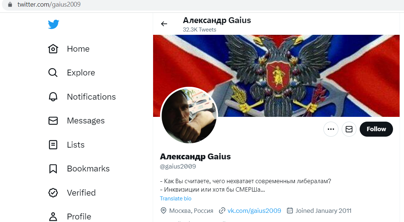Go to Profile in sidebar
The width and height of the screenshot is (404, 222).
(70, 217)
